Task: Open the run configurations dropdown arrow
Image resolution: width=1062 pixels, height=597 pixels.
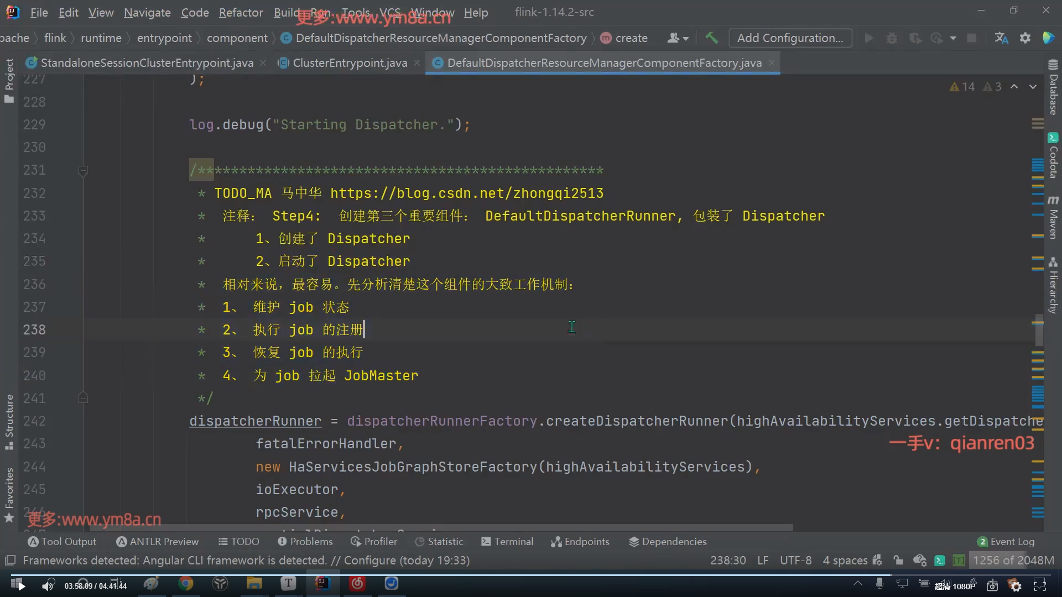Action: click(953, 38)
